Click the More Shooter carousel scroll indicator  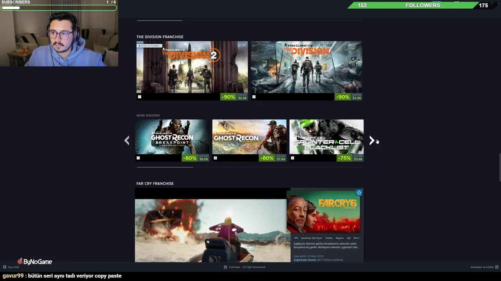(165, 167)
